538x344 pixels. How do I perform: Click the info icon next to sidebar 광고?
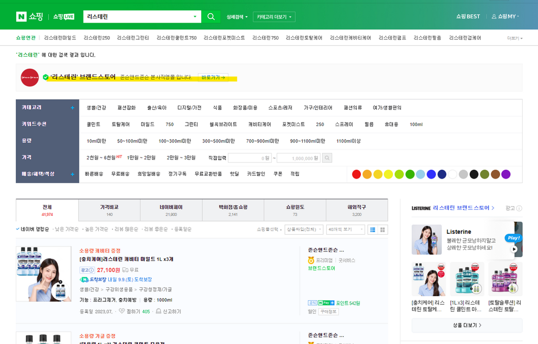(519, 208)
